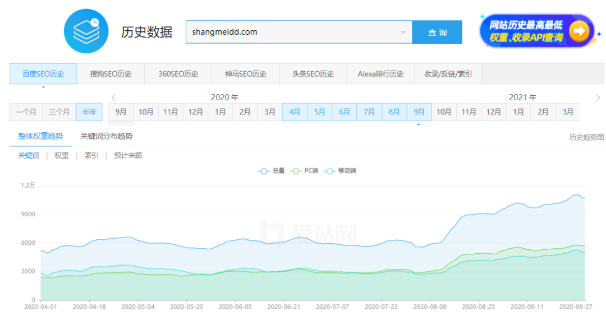Click the 2020 年 year label
The image size is (606, 316).
[x=224, y=97]
